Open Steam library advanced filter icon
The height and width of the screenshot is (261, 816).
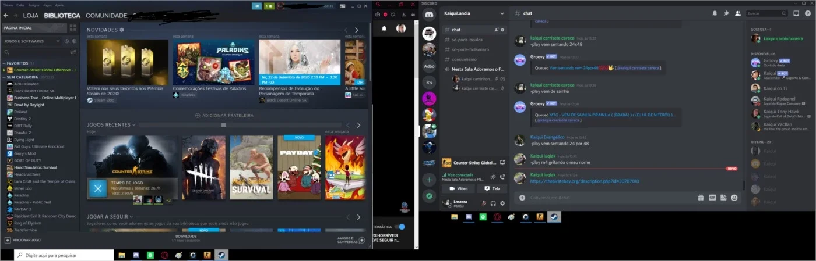(73, 52)
